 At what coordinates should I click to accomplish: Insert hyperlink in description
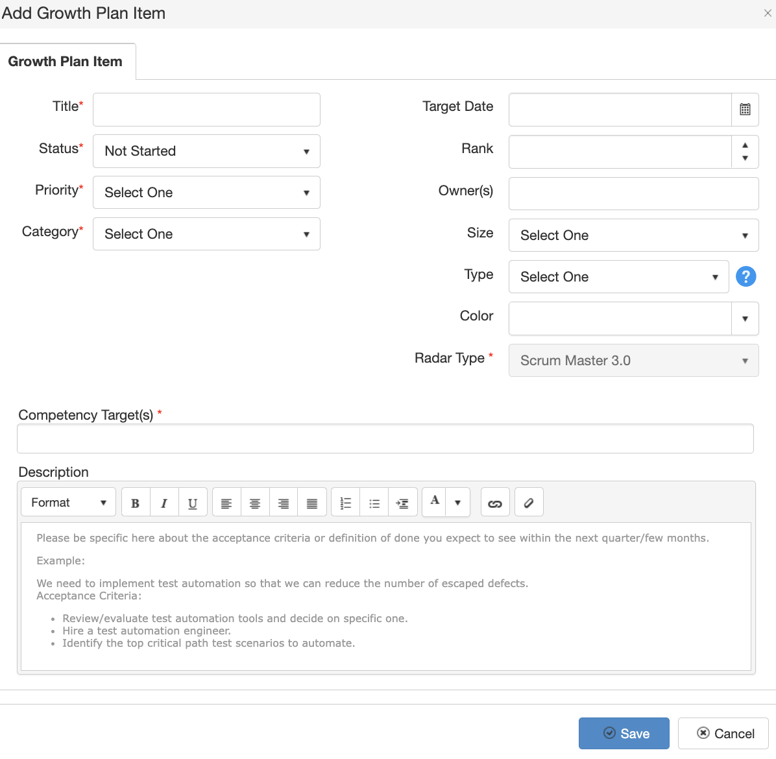[495, 503]
